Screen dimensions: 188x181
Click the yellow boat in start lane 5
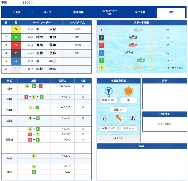click(x=138, y=68)
